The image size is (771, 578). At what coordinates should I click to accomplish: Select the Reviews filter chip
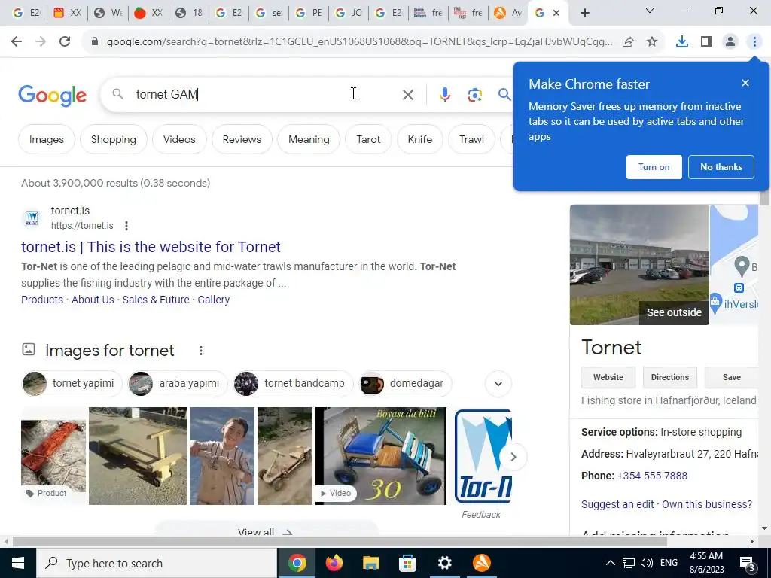pos(242,139)
